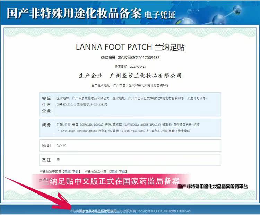The height and width of the screenshot is (215, 260).
Task: Click 预览 link for 产品包装平面图
Action: pos(68,171)
